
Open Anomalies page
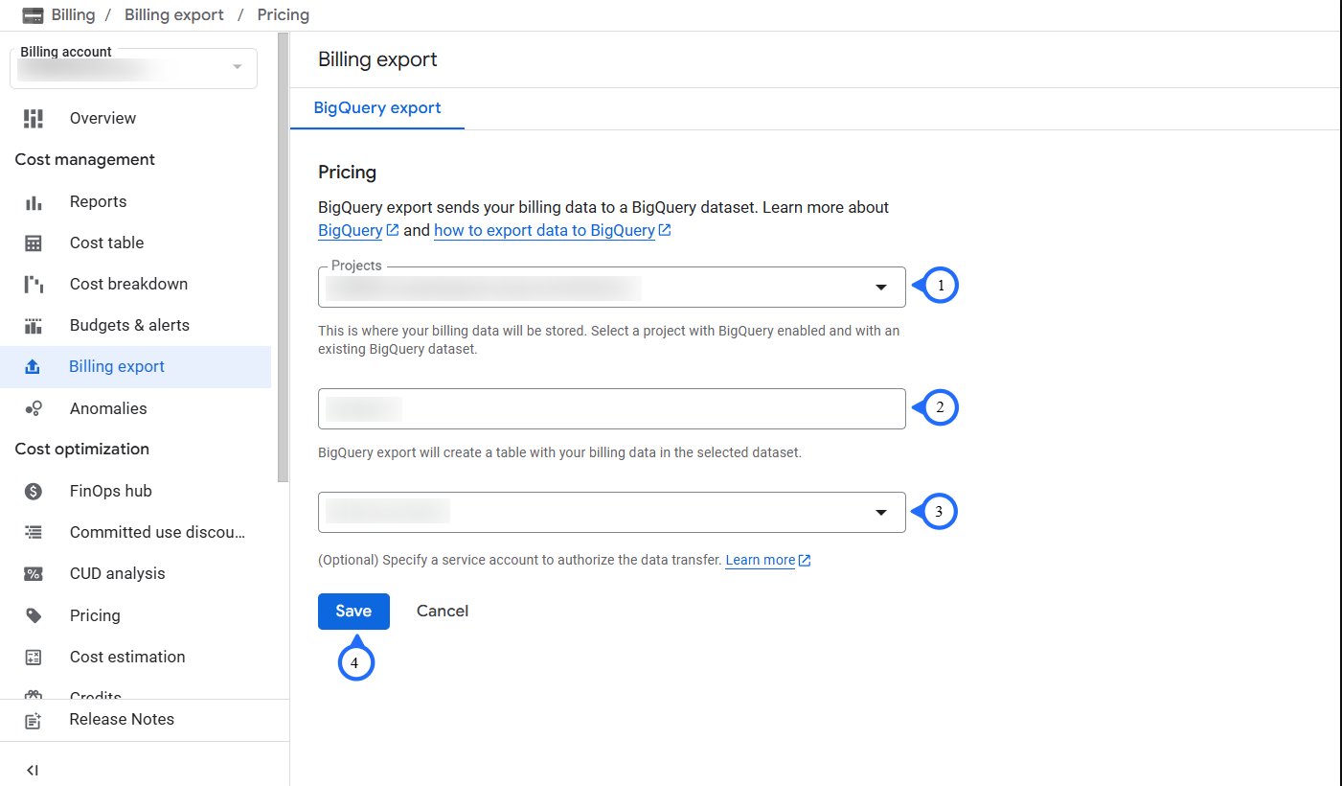(108, 409)
